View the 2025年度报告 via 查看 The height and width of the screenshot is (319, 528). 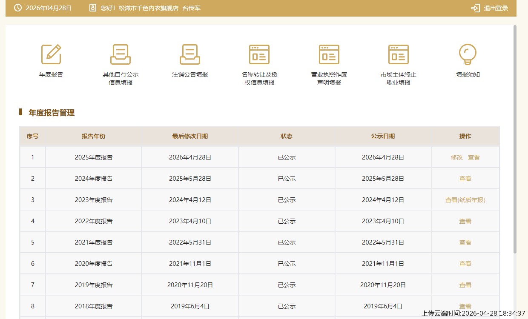pos(473,157)
